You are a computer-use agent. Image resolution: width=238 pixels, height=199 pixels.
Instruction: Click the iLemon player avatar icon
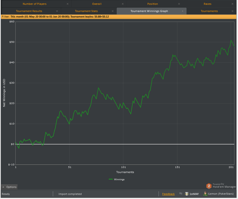coord(205,194)
